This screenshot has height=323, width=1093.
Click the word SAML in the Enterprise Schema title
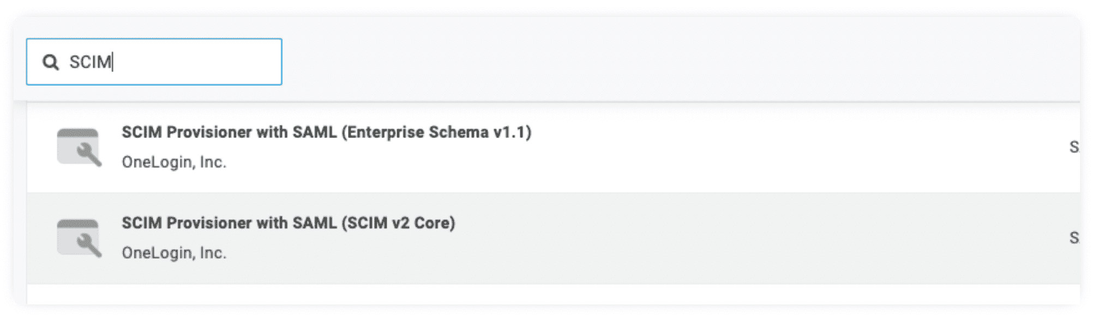pyautogui.click(x=315, y=133)
